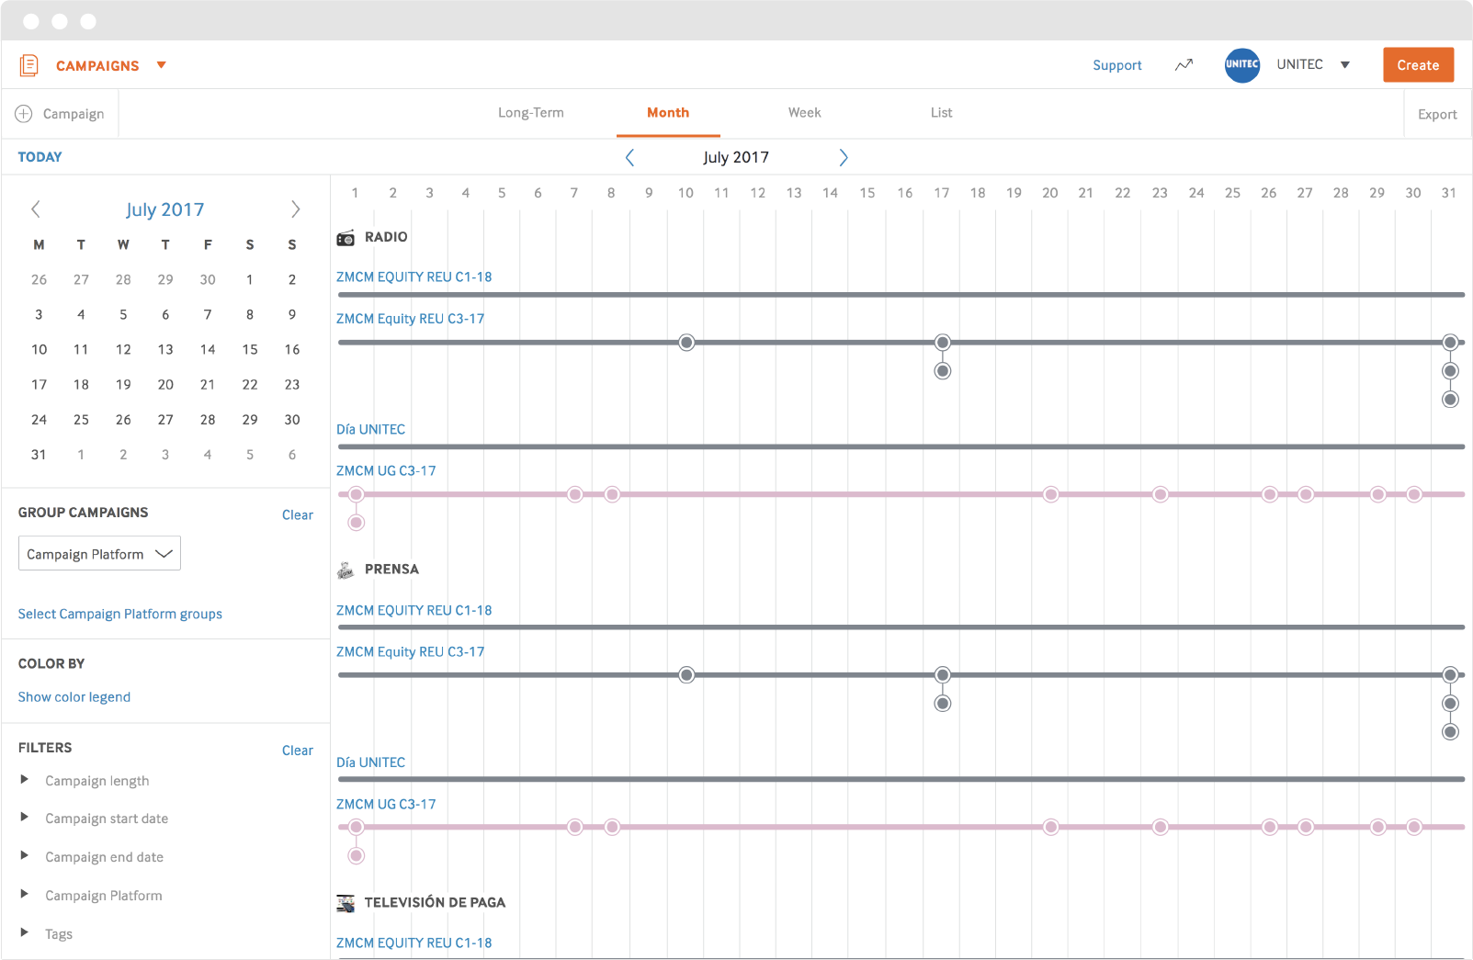Go to previous month in timeline header
Viewport: 1473px width, 960px height.
(x=629, y=157)
